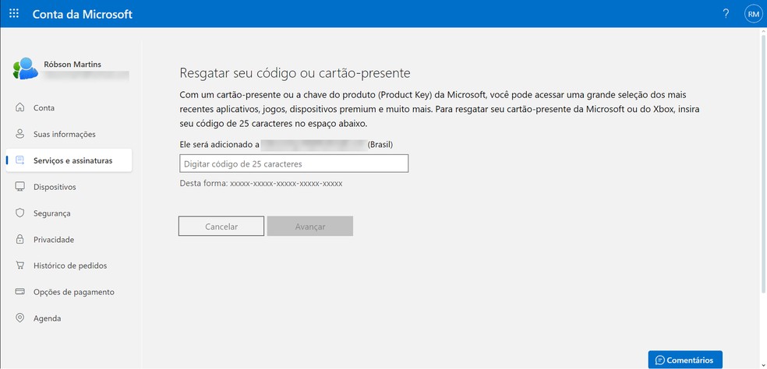767x369 pixels.
Task: Click the Histórico de pedidos cart icon
Action: point(20,265)
